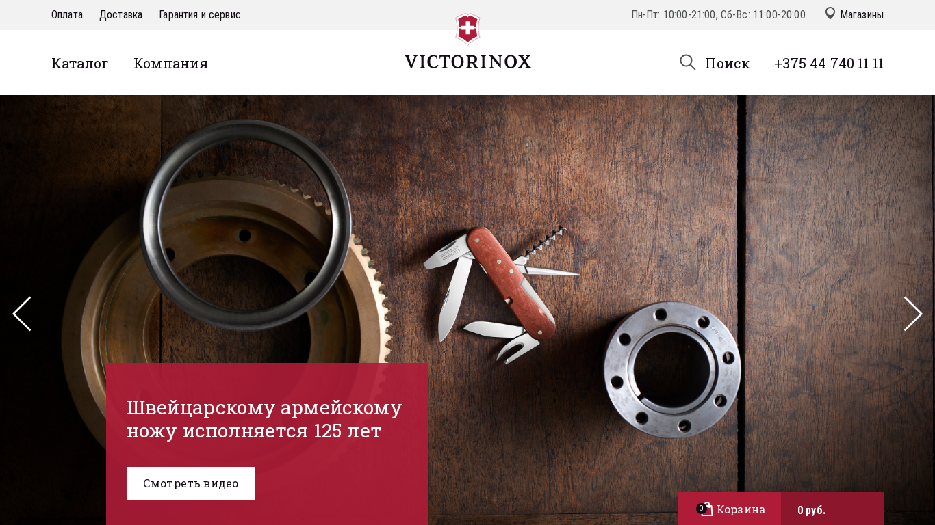The image size is (935, 525).
Task: Call the +375 44 740 11 11 number
Action: 829,64
